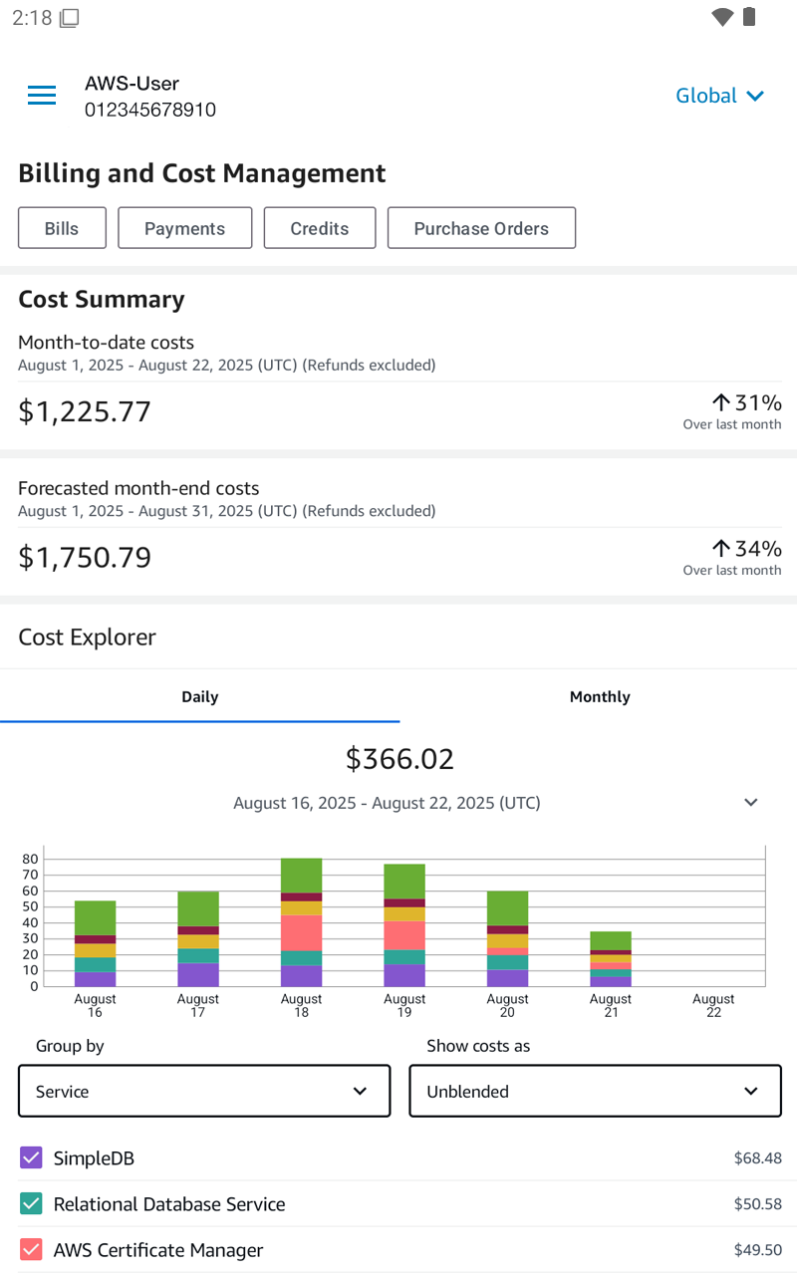The width and height of the screenshot is (797, 1275).
Task: Switch to the Monthly tab
Action: (x=599, y=696)
